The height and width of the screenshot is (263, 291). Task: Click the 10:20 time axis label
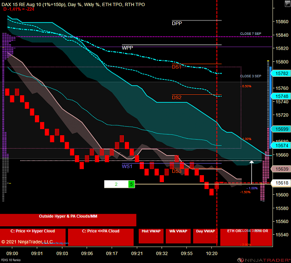tap(211, 254)
